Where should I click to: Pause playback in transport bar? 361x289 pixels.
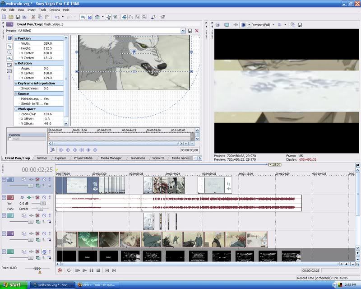[x=92, y=270]
